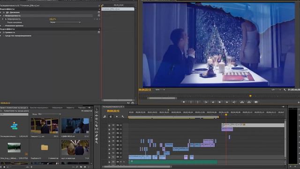Select the Rate Stretch tool
The image size is (300, 169).
coord(97,122)
